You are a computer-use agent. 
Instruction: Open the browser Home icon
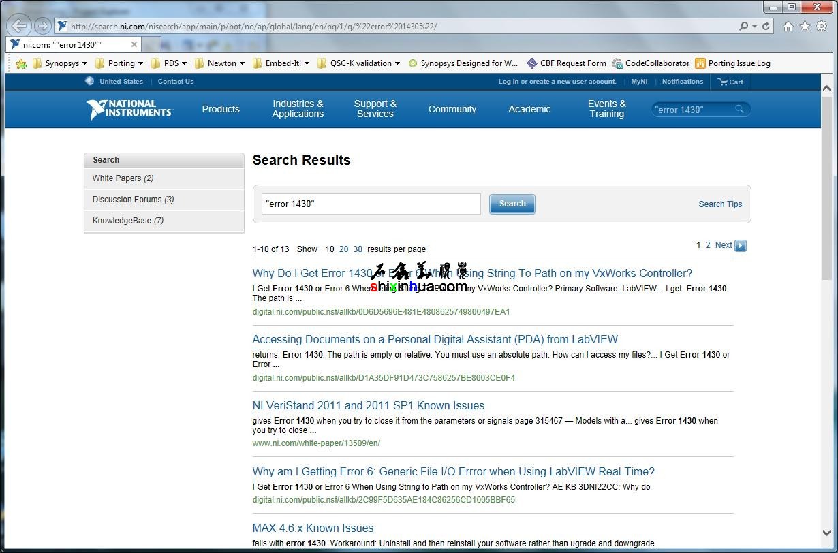pos(788,26)
